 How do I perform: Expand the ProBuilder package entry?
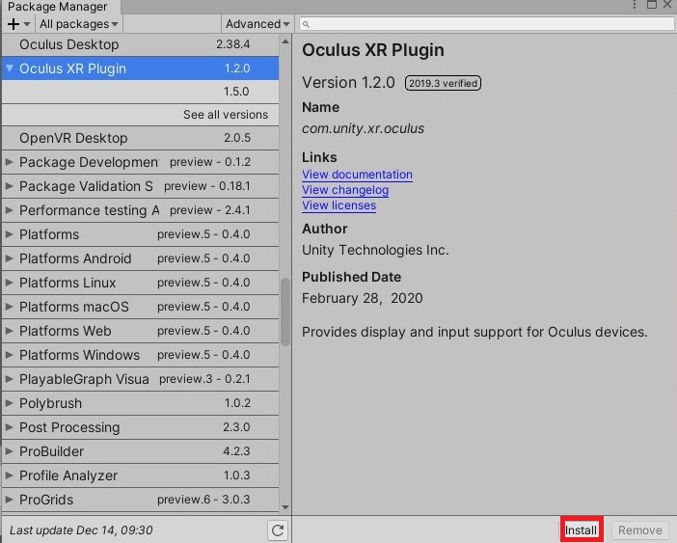coord(9,451)
